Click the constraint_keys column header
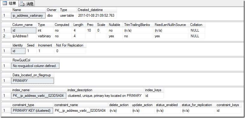The image size is (245, 118). (228, 105)
